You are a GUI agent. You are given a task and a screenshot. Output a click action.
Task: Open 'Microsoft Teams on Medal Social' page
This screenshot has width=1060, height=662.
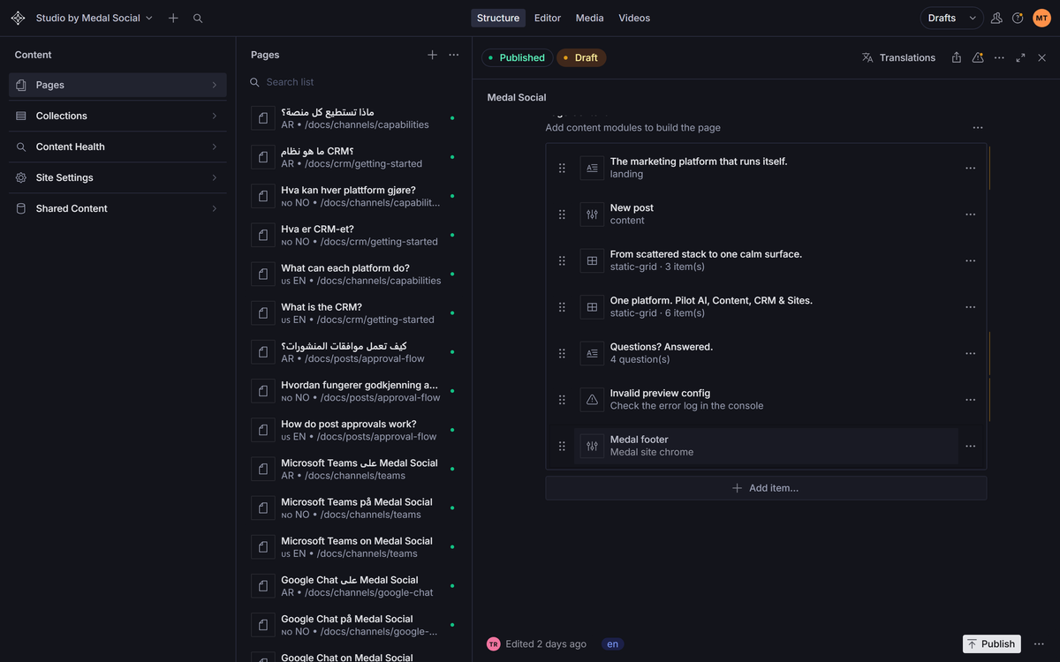[354, 547]
